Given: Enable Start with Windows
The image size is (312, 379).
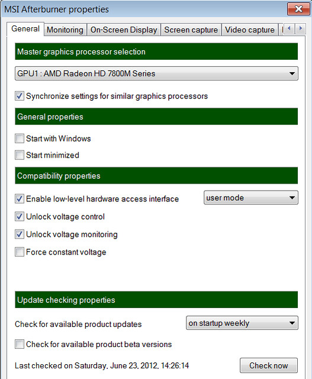Looking at the screenshot, I should coord(20,139).
